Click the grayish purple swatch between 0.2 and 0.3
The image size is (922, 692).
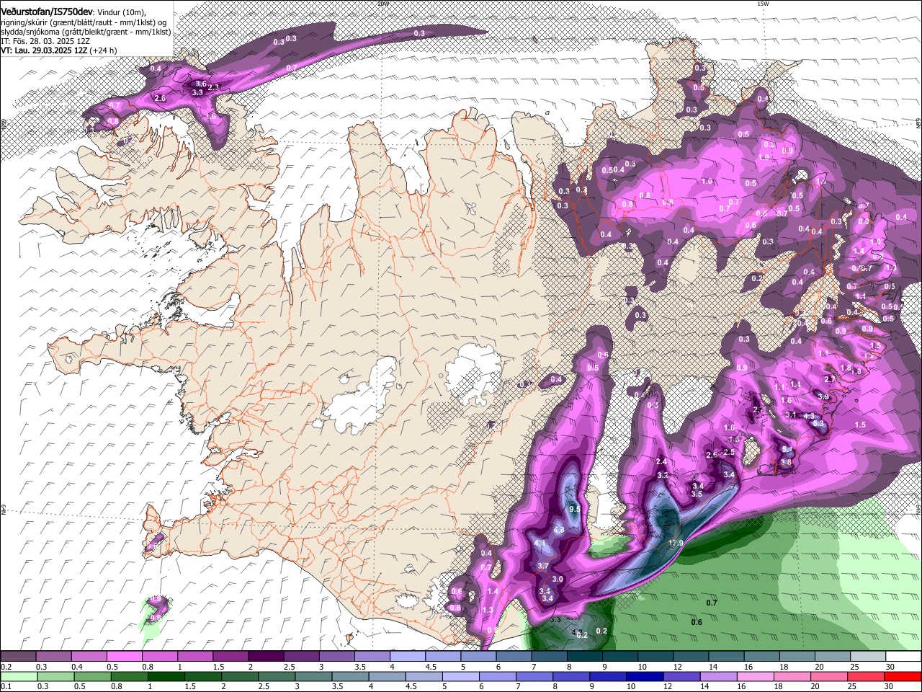18,657
